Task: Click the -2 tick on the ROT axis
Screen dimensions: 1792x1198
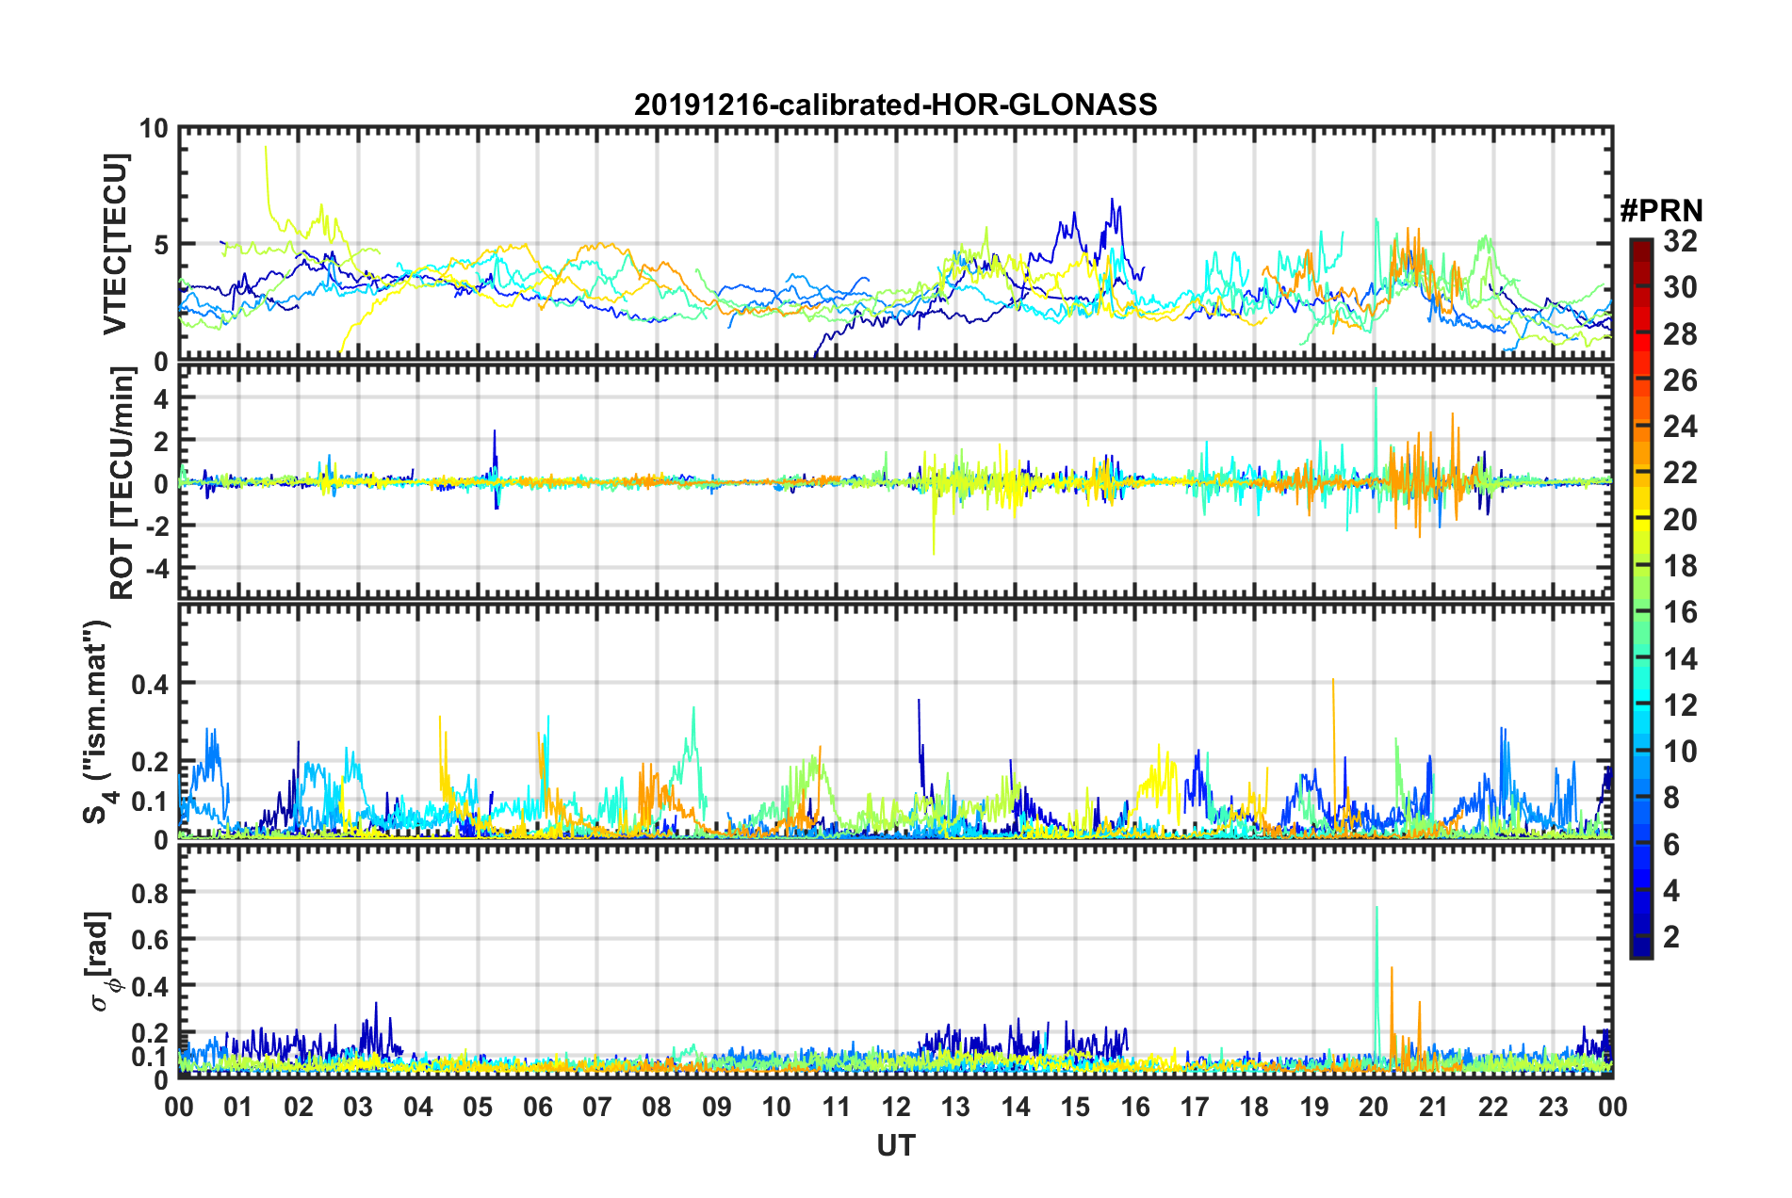Action: [157, 526]
